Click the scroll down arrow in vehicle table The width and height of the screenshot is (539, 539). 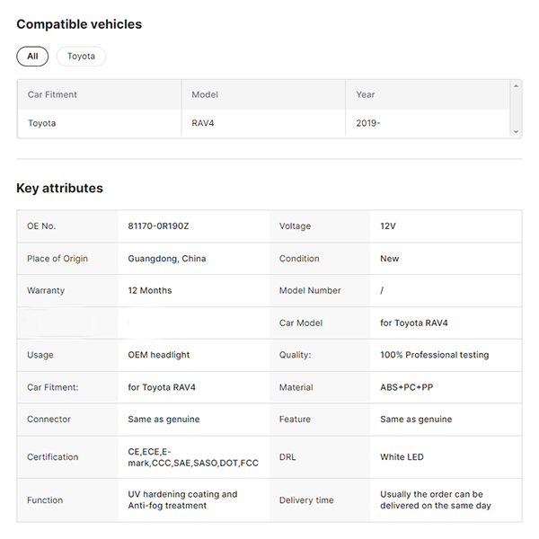(x=516, y=132)
